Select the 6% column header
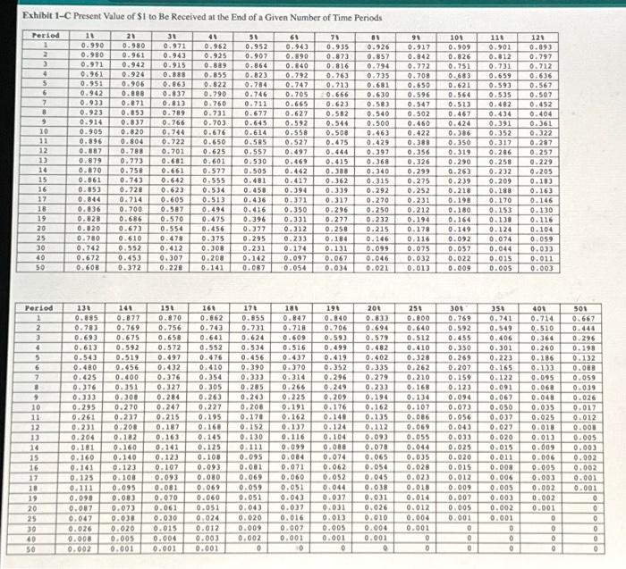Viewport: 626px width, 569px height. [x=296, y=37]
